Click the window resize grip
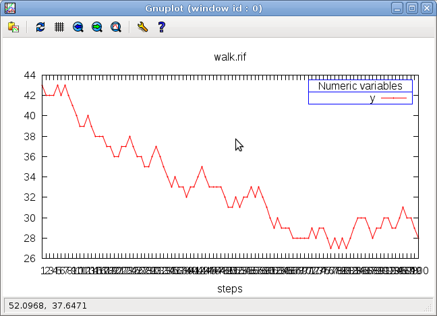The height and width of the screenshot is (316, 437). 428,308
